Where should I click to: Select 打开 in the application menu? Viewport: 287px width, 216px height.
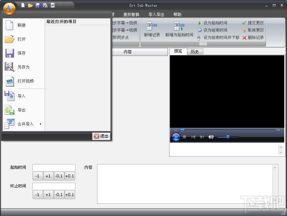[x=24, y=39]
